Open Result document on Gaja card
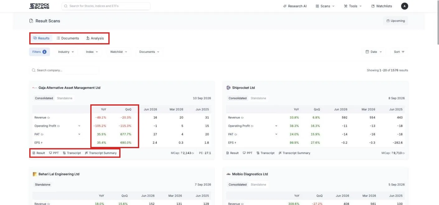 click(x=39, y=153)
